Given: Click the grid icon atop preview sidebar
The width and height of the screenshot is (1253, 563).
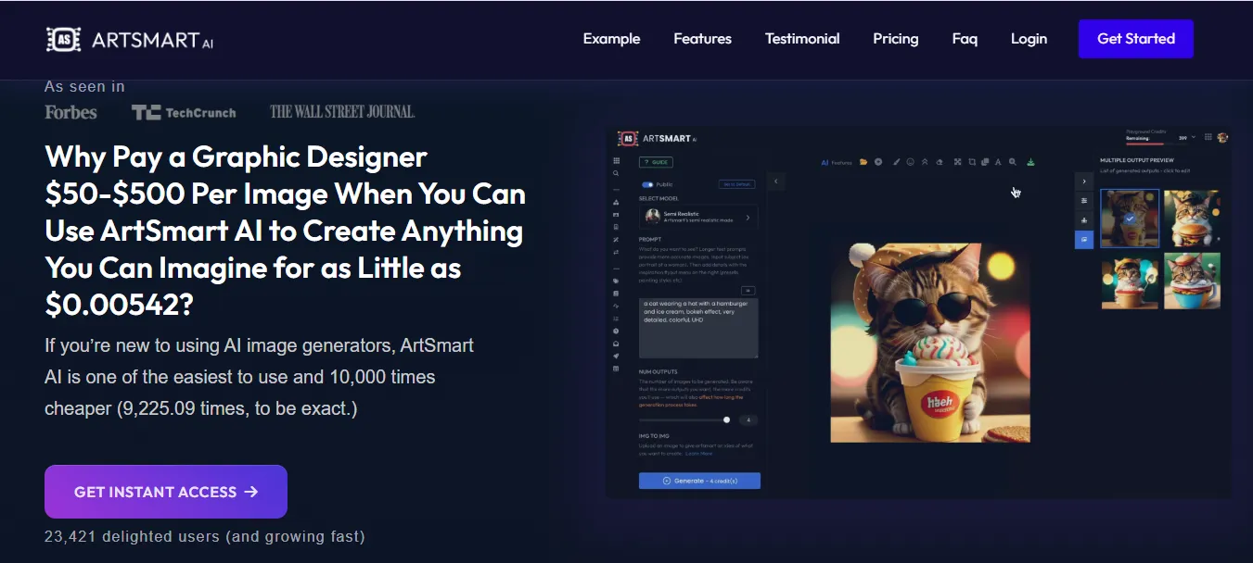Looking at the screenshot, I should click(x=616, y=161).
